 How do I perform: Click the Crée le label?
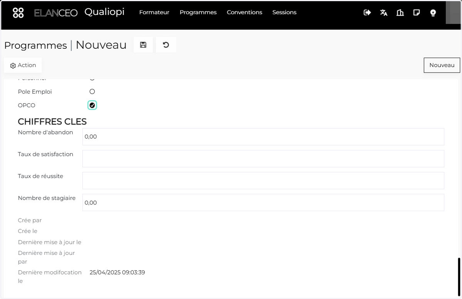(28, 231)
